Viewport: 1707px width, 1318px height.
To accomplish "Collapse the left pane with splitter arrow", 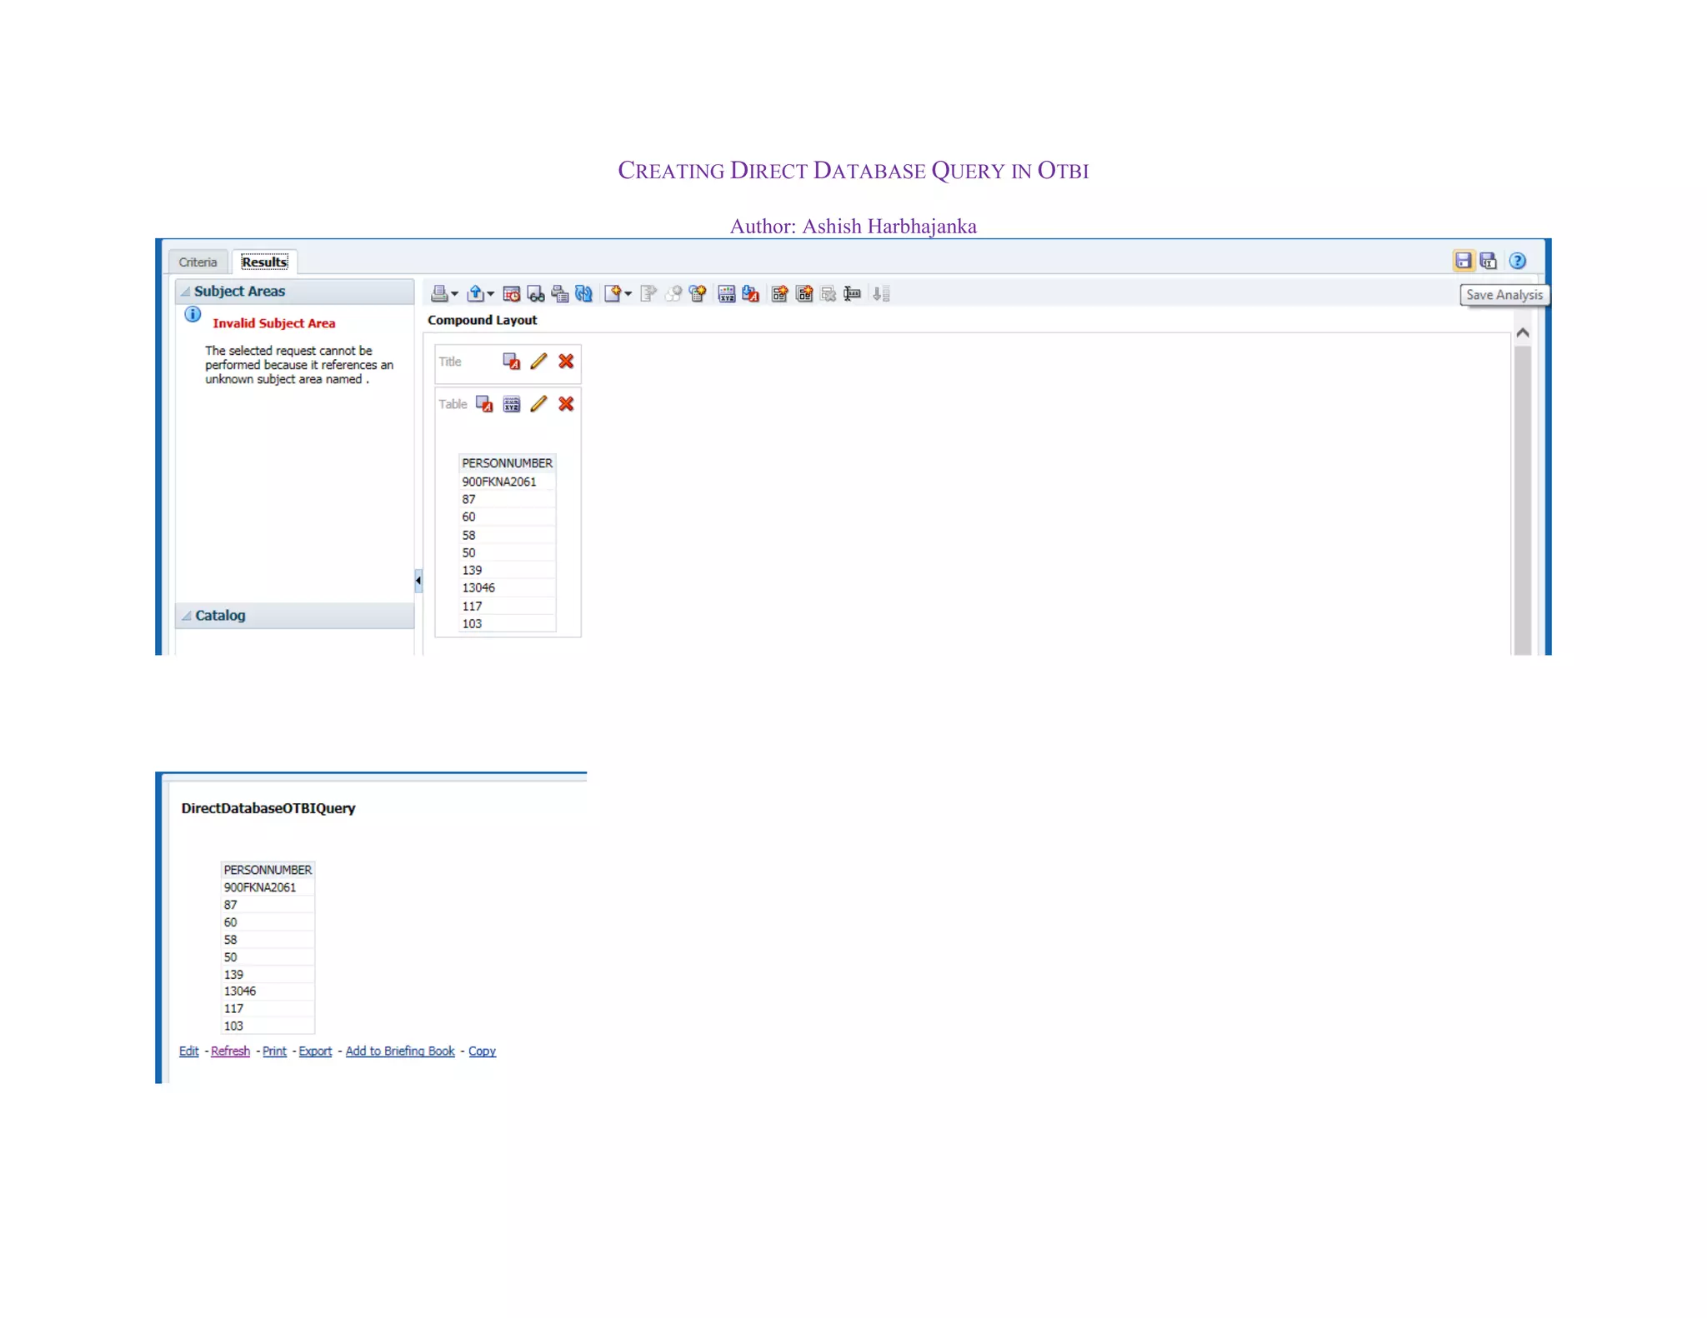I will coord(418,580).
